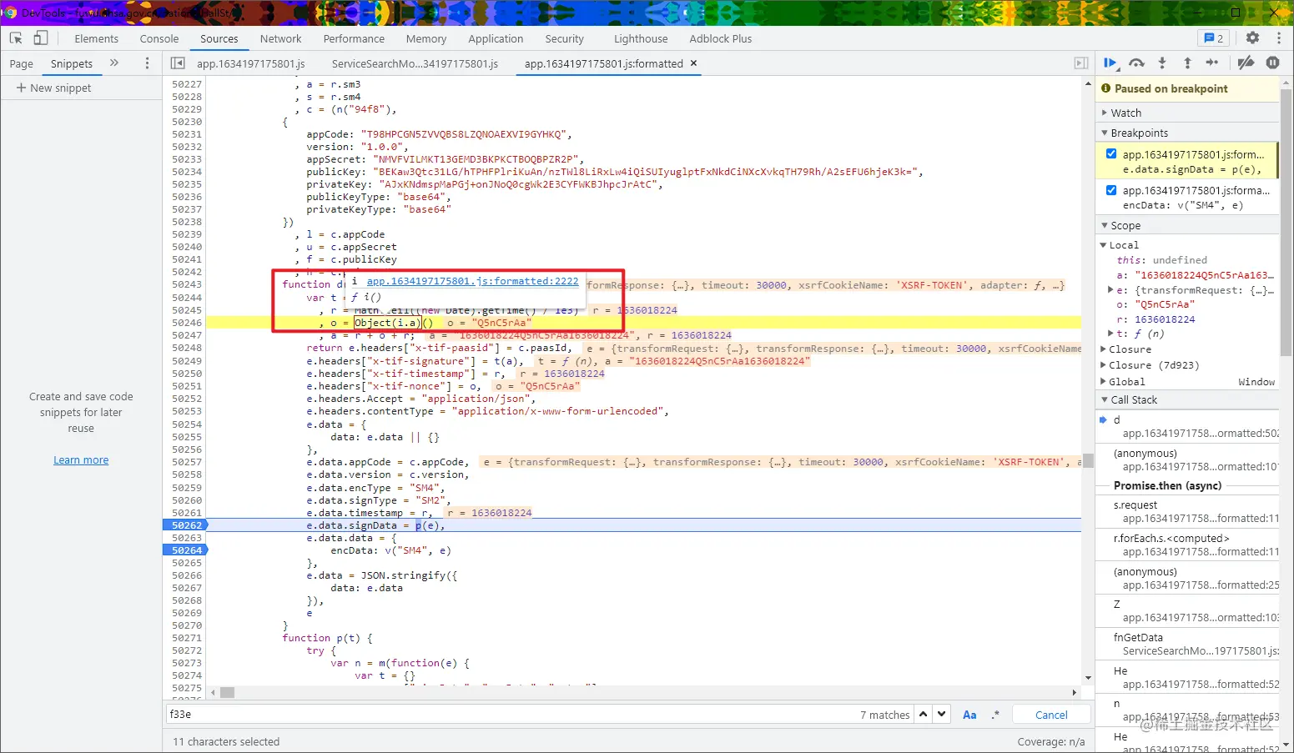Deactivate breakpoints icon

tap(1246, 63)
